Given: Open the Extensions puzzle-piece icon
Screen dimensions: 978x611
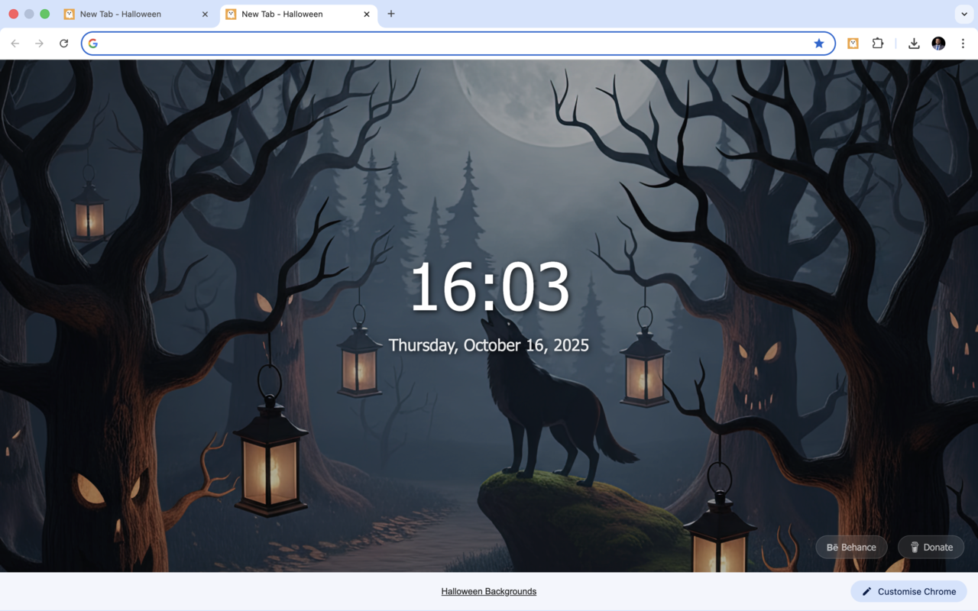Looking at the screenshot, I should pos(877,44).
